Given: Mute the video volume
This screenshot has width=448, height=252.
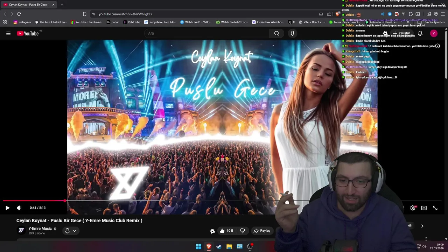Looking at the screenshot, I should (x=19, y=208).
